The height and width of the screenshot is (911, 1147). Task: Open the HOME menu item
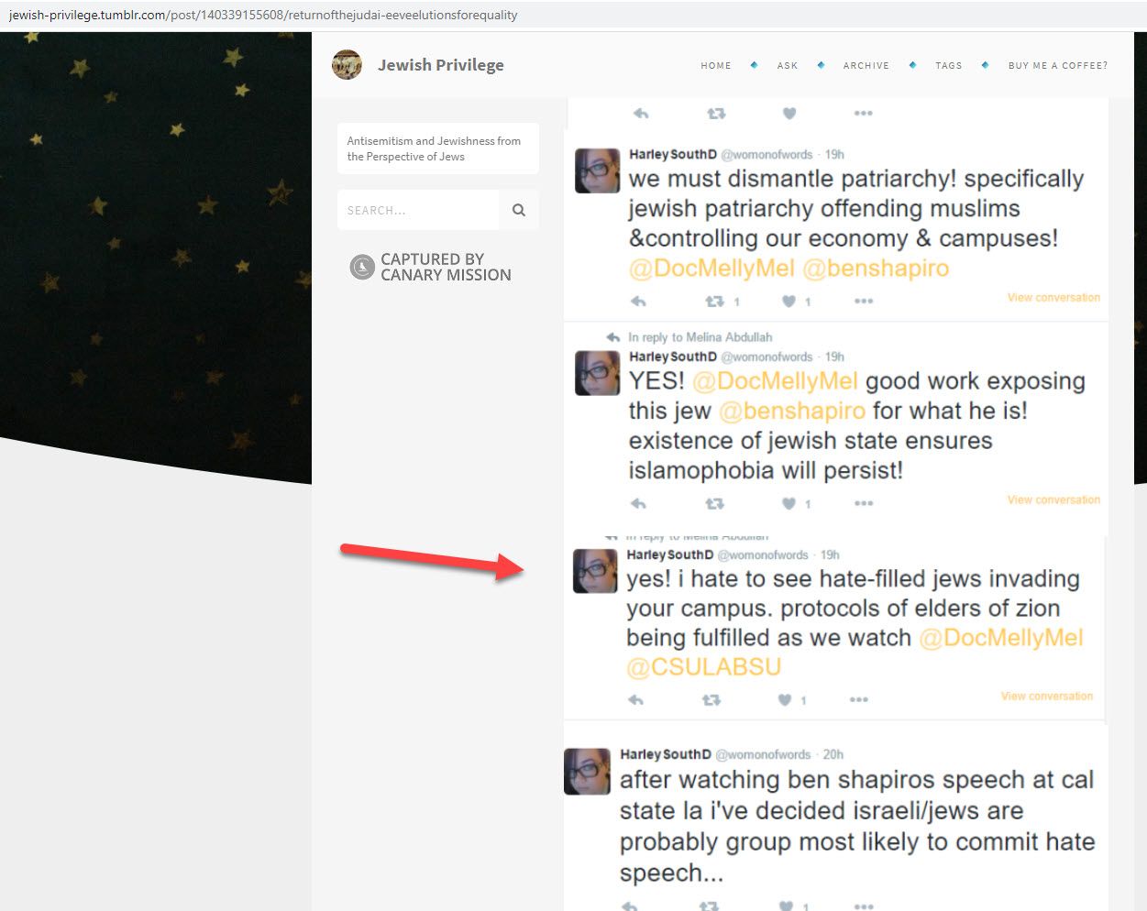point(716,65)
